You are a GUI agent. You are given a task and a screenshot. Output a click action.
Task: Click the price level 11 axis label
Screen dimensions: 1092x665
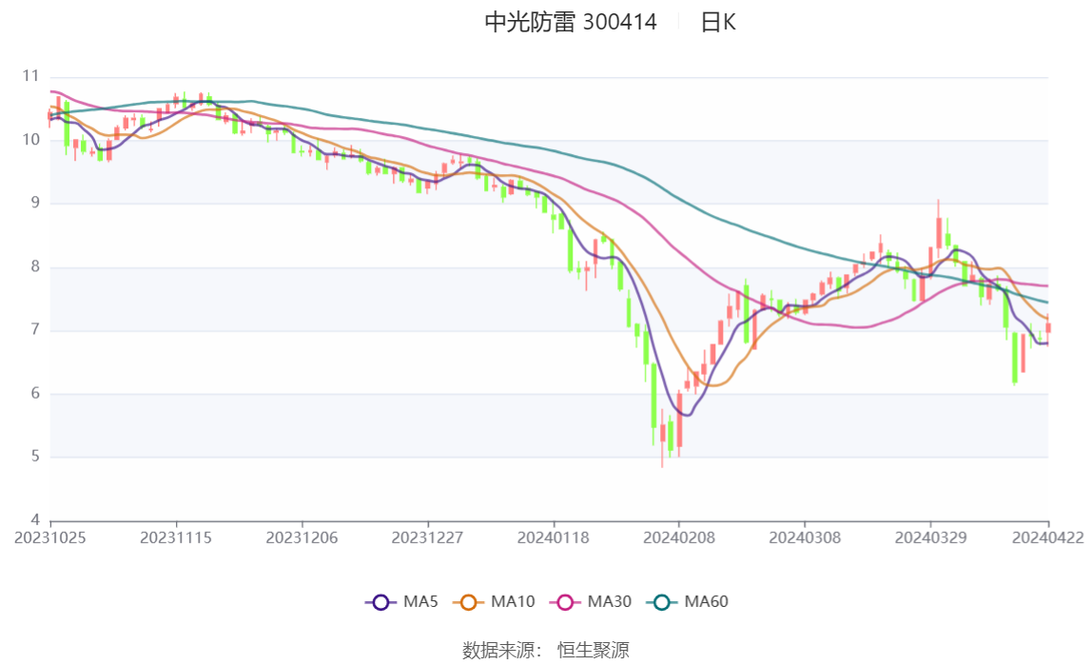pos(29,76)
